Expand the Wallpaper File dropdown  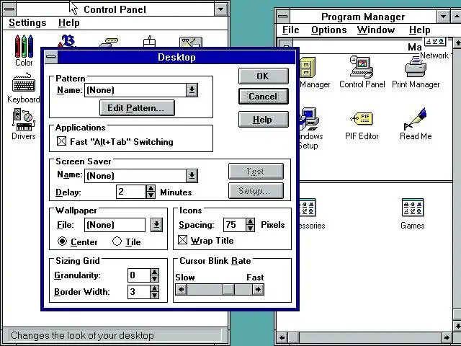[157, 225]
